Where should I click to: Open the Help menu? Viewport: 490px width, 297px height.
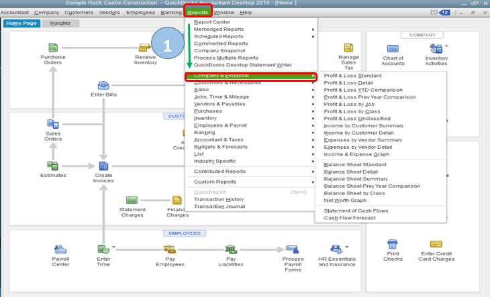[x=246, y=13]
